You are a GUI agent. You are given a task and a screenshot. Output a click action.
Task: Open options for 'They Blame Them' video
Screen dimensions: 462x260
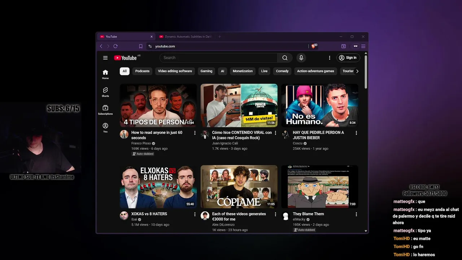coord(356,214)
